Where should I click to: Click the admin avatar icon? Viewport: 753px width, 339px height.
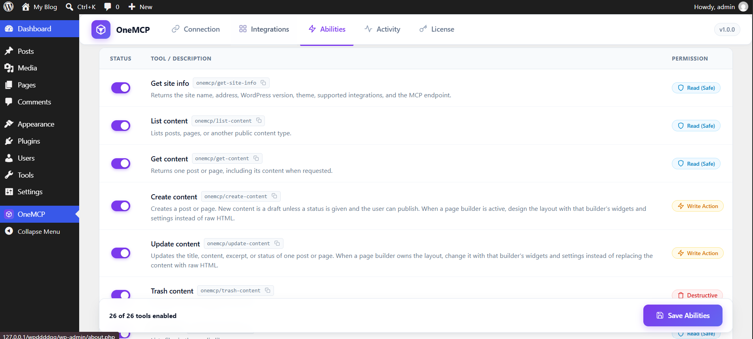[743, 7]
